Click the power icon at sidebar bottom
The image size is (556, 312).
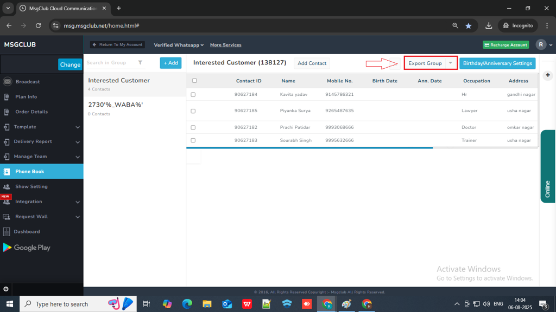[6, 289]
